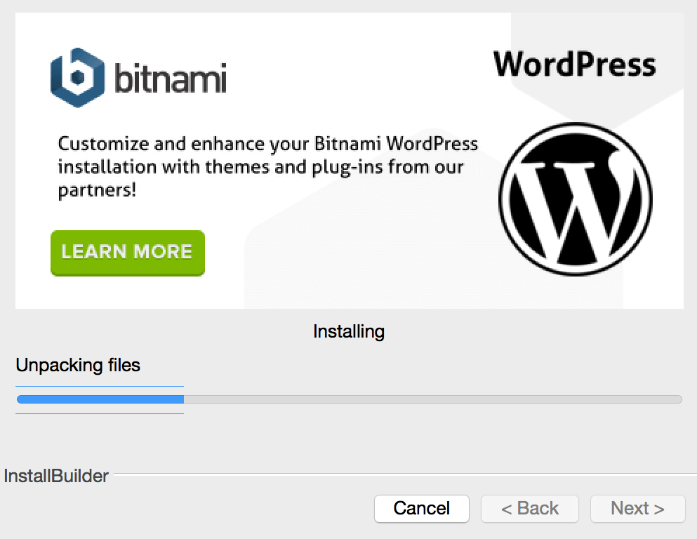
Task: Click the separator line beside InstallBuilder
Action: click(x=405, y=474)
